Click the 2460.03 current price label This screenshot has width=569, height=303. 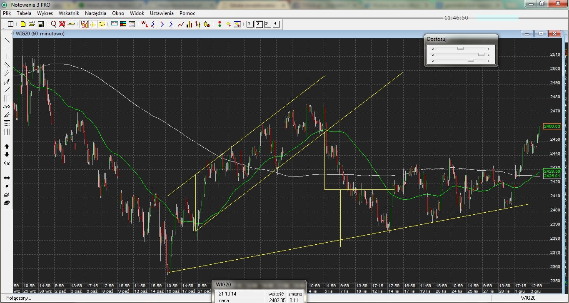[552, 126]
